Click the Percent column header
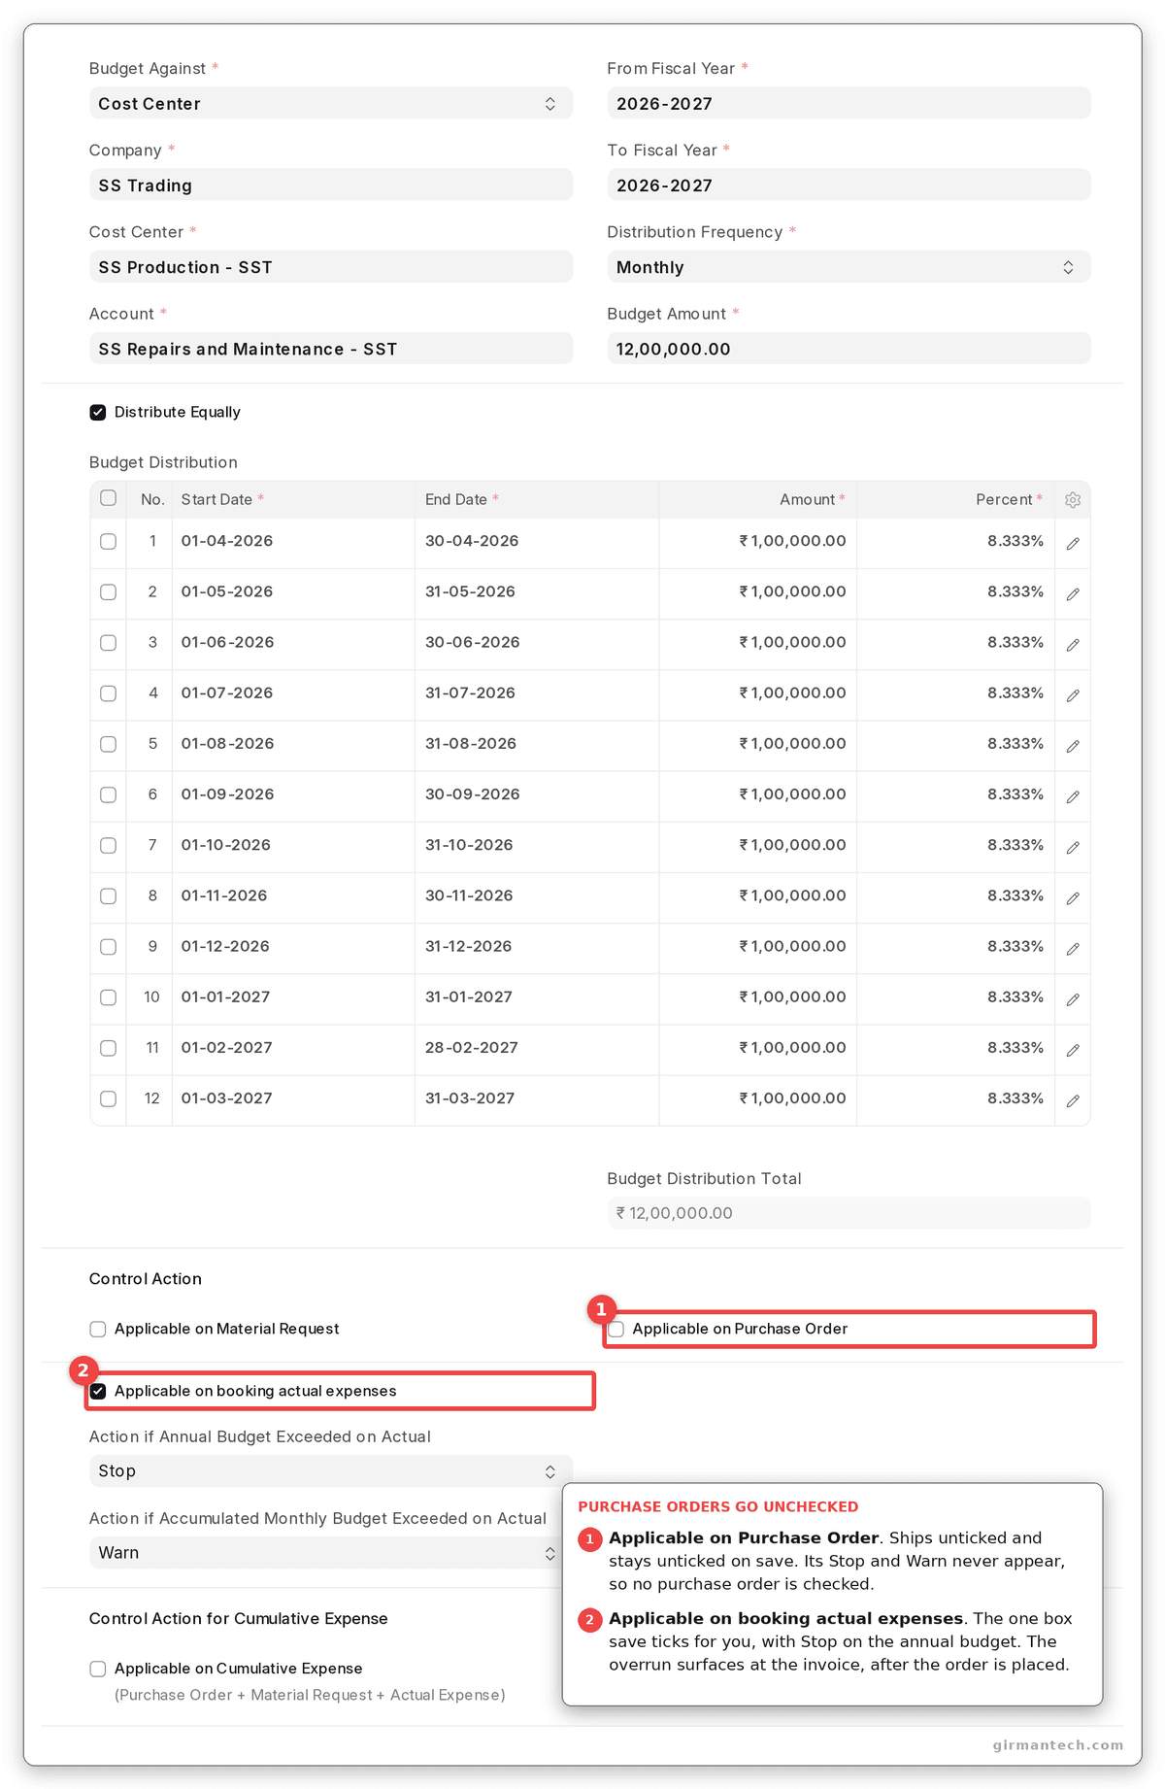 point(956,499)
